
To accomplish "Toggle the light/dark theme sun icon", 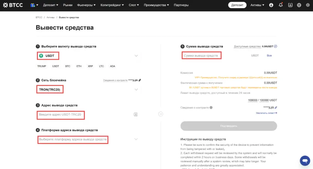I will [x=308, y=5].
